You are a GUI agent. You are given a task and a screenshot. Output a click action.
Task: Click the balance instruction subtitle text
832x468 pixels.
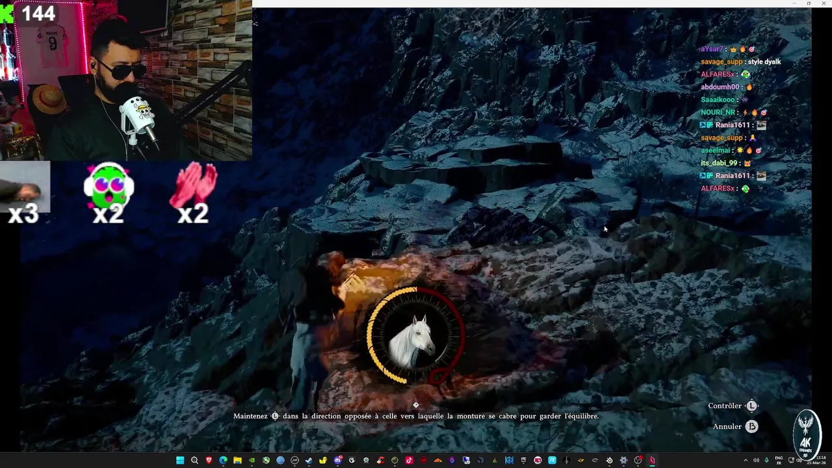tap(416, 416)
